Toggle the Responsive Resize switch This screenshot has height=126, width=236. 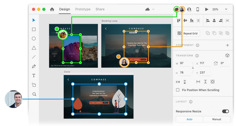226,111
